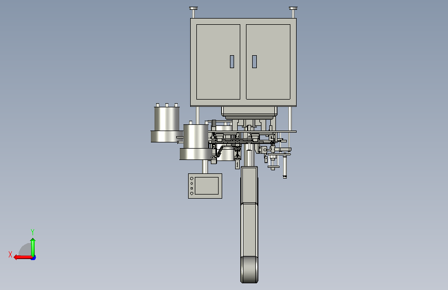448x290 pixels.
Task: Click the red X axis arrow of the triad
Action: (x=22, y=257)
